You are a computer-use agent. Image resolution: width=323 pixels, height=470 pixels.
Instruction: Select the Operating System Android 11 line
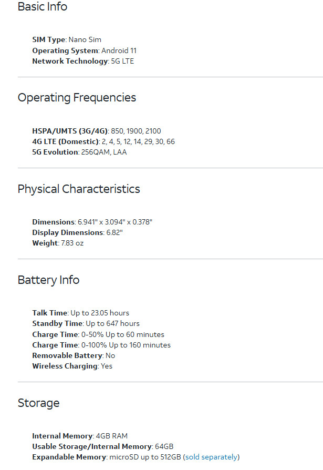click(85, 50)
